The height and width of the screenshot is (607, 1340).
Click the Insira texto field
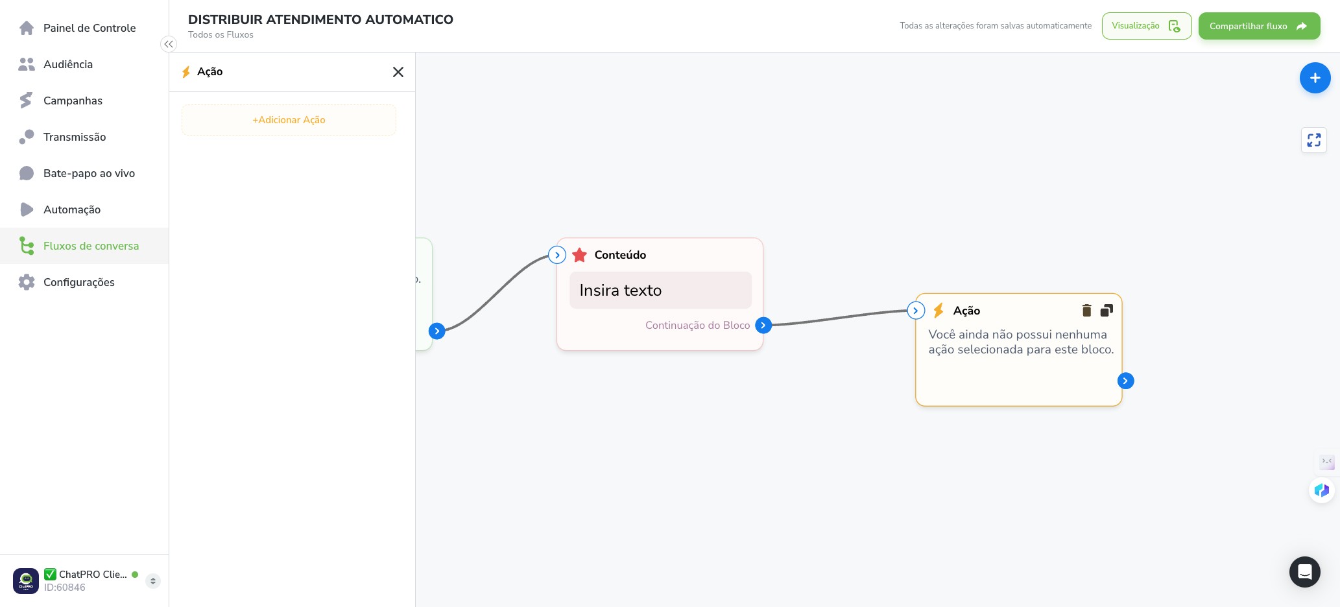(x=660, y=290)
